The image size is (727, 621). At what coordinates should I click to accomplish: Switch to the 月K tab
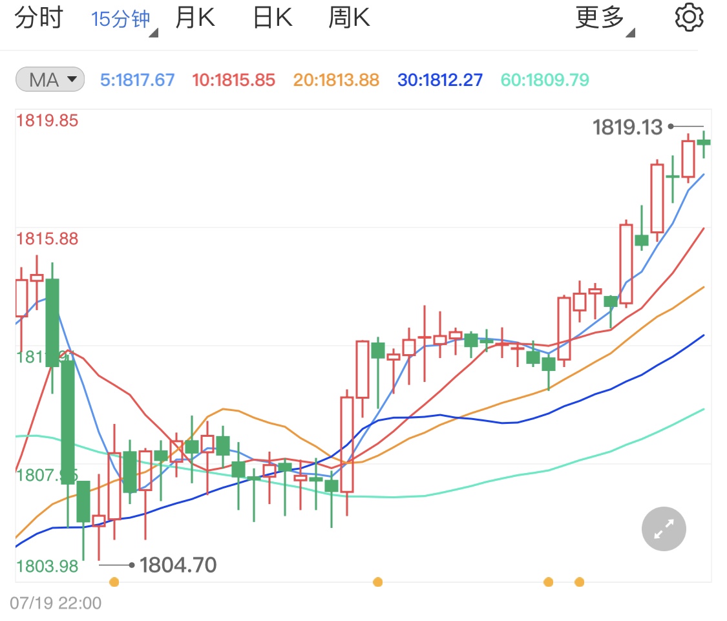(195, 18)
